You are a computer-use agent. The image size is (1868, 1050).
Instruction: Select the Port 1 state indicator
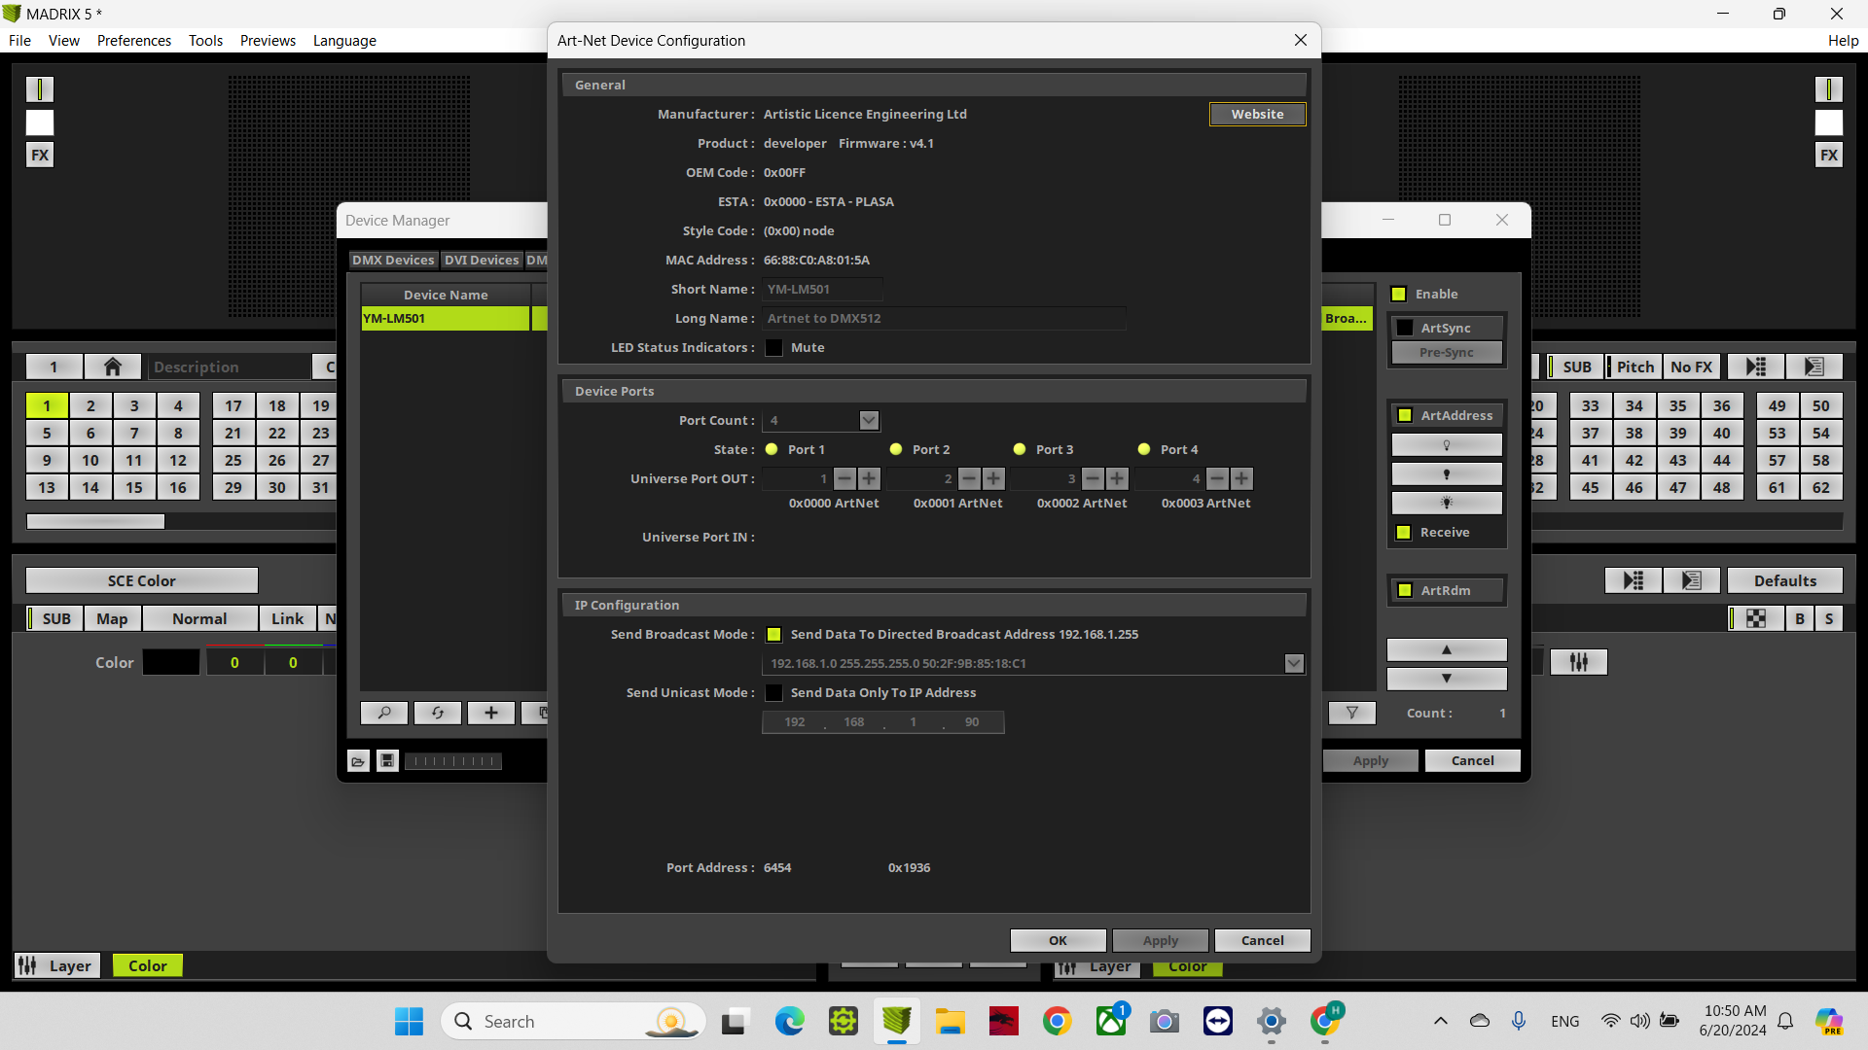[x=772, y=449]
